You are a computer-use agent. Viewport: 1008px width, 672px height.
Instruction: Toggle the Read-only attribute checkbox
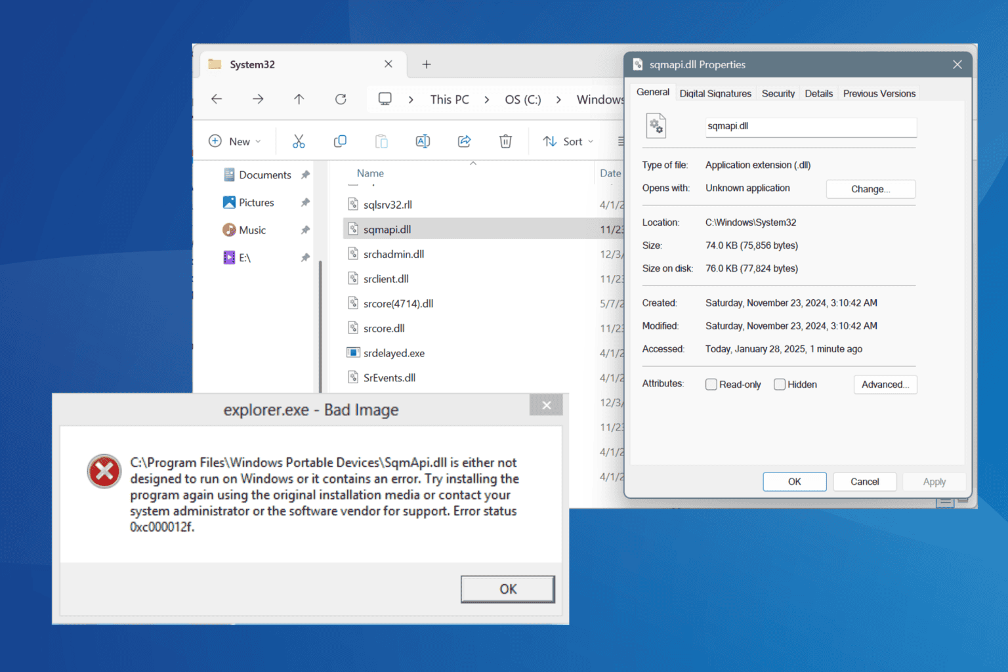click(711, 385)
